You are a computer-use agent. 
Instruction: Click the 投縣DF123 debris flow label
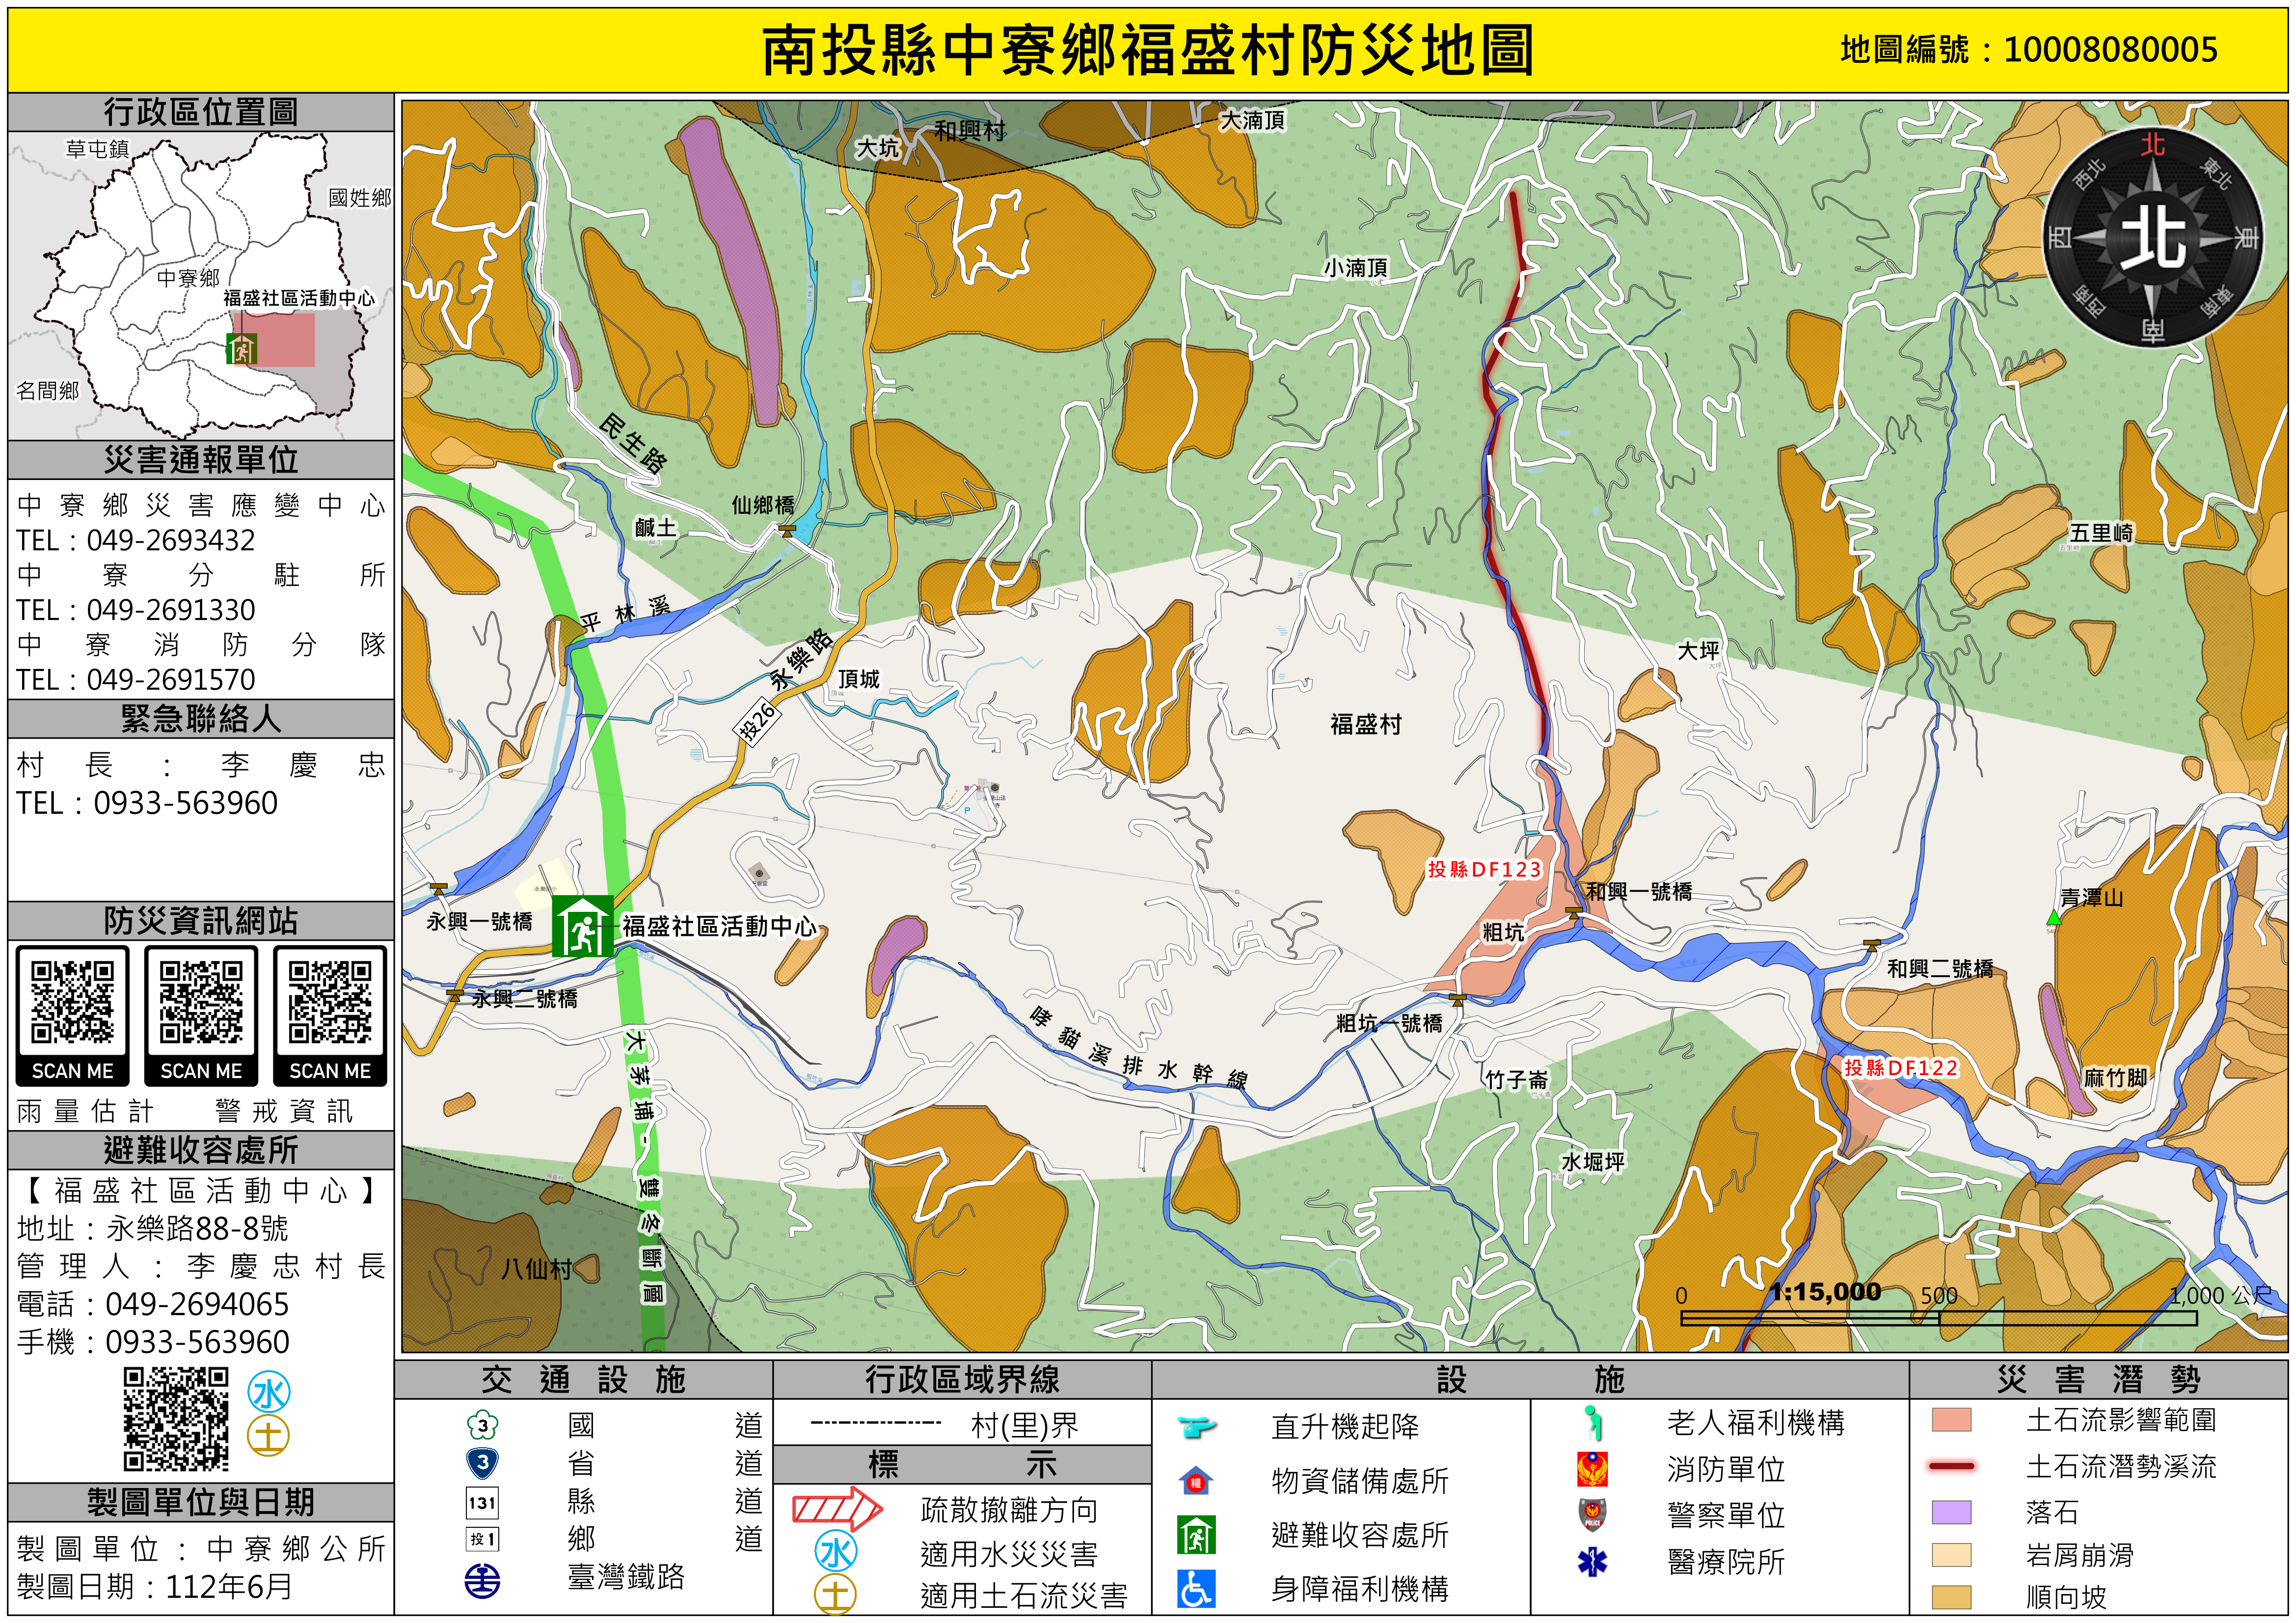click(x=1484, y=869)
